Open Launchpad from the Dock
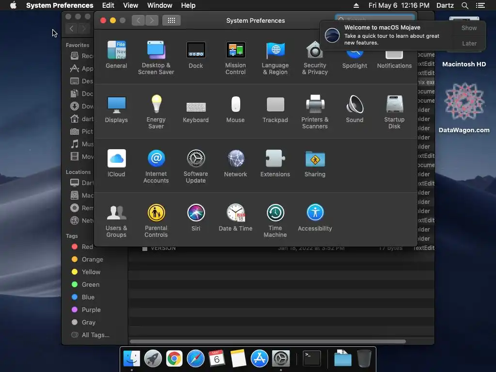Viewport: 496px width, 372px height. 153,359
